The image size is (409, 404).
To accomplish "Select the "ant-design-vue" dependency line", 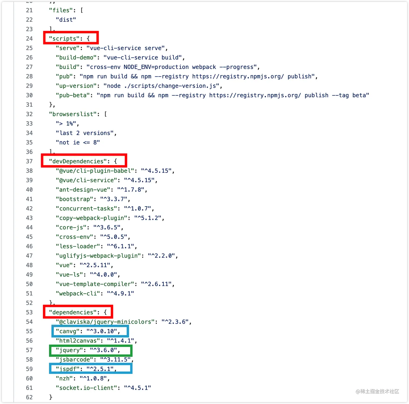I will click(x=101, y=190).
